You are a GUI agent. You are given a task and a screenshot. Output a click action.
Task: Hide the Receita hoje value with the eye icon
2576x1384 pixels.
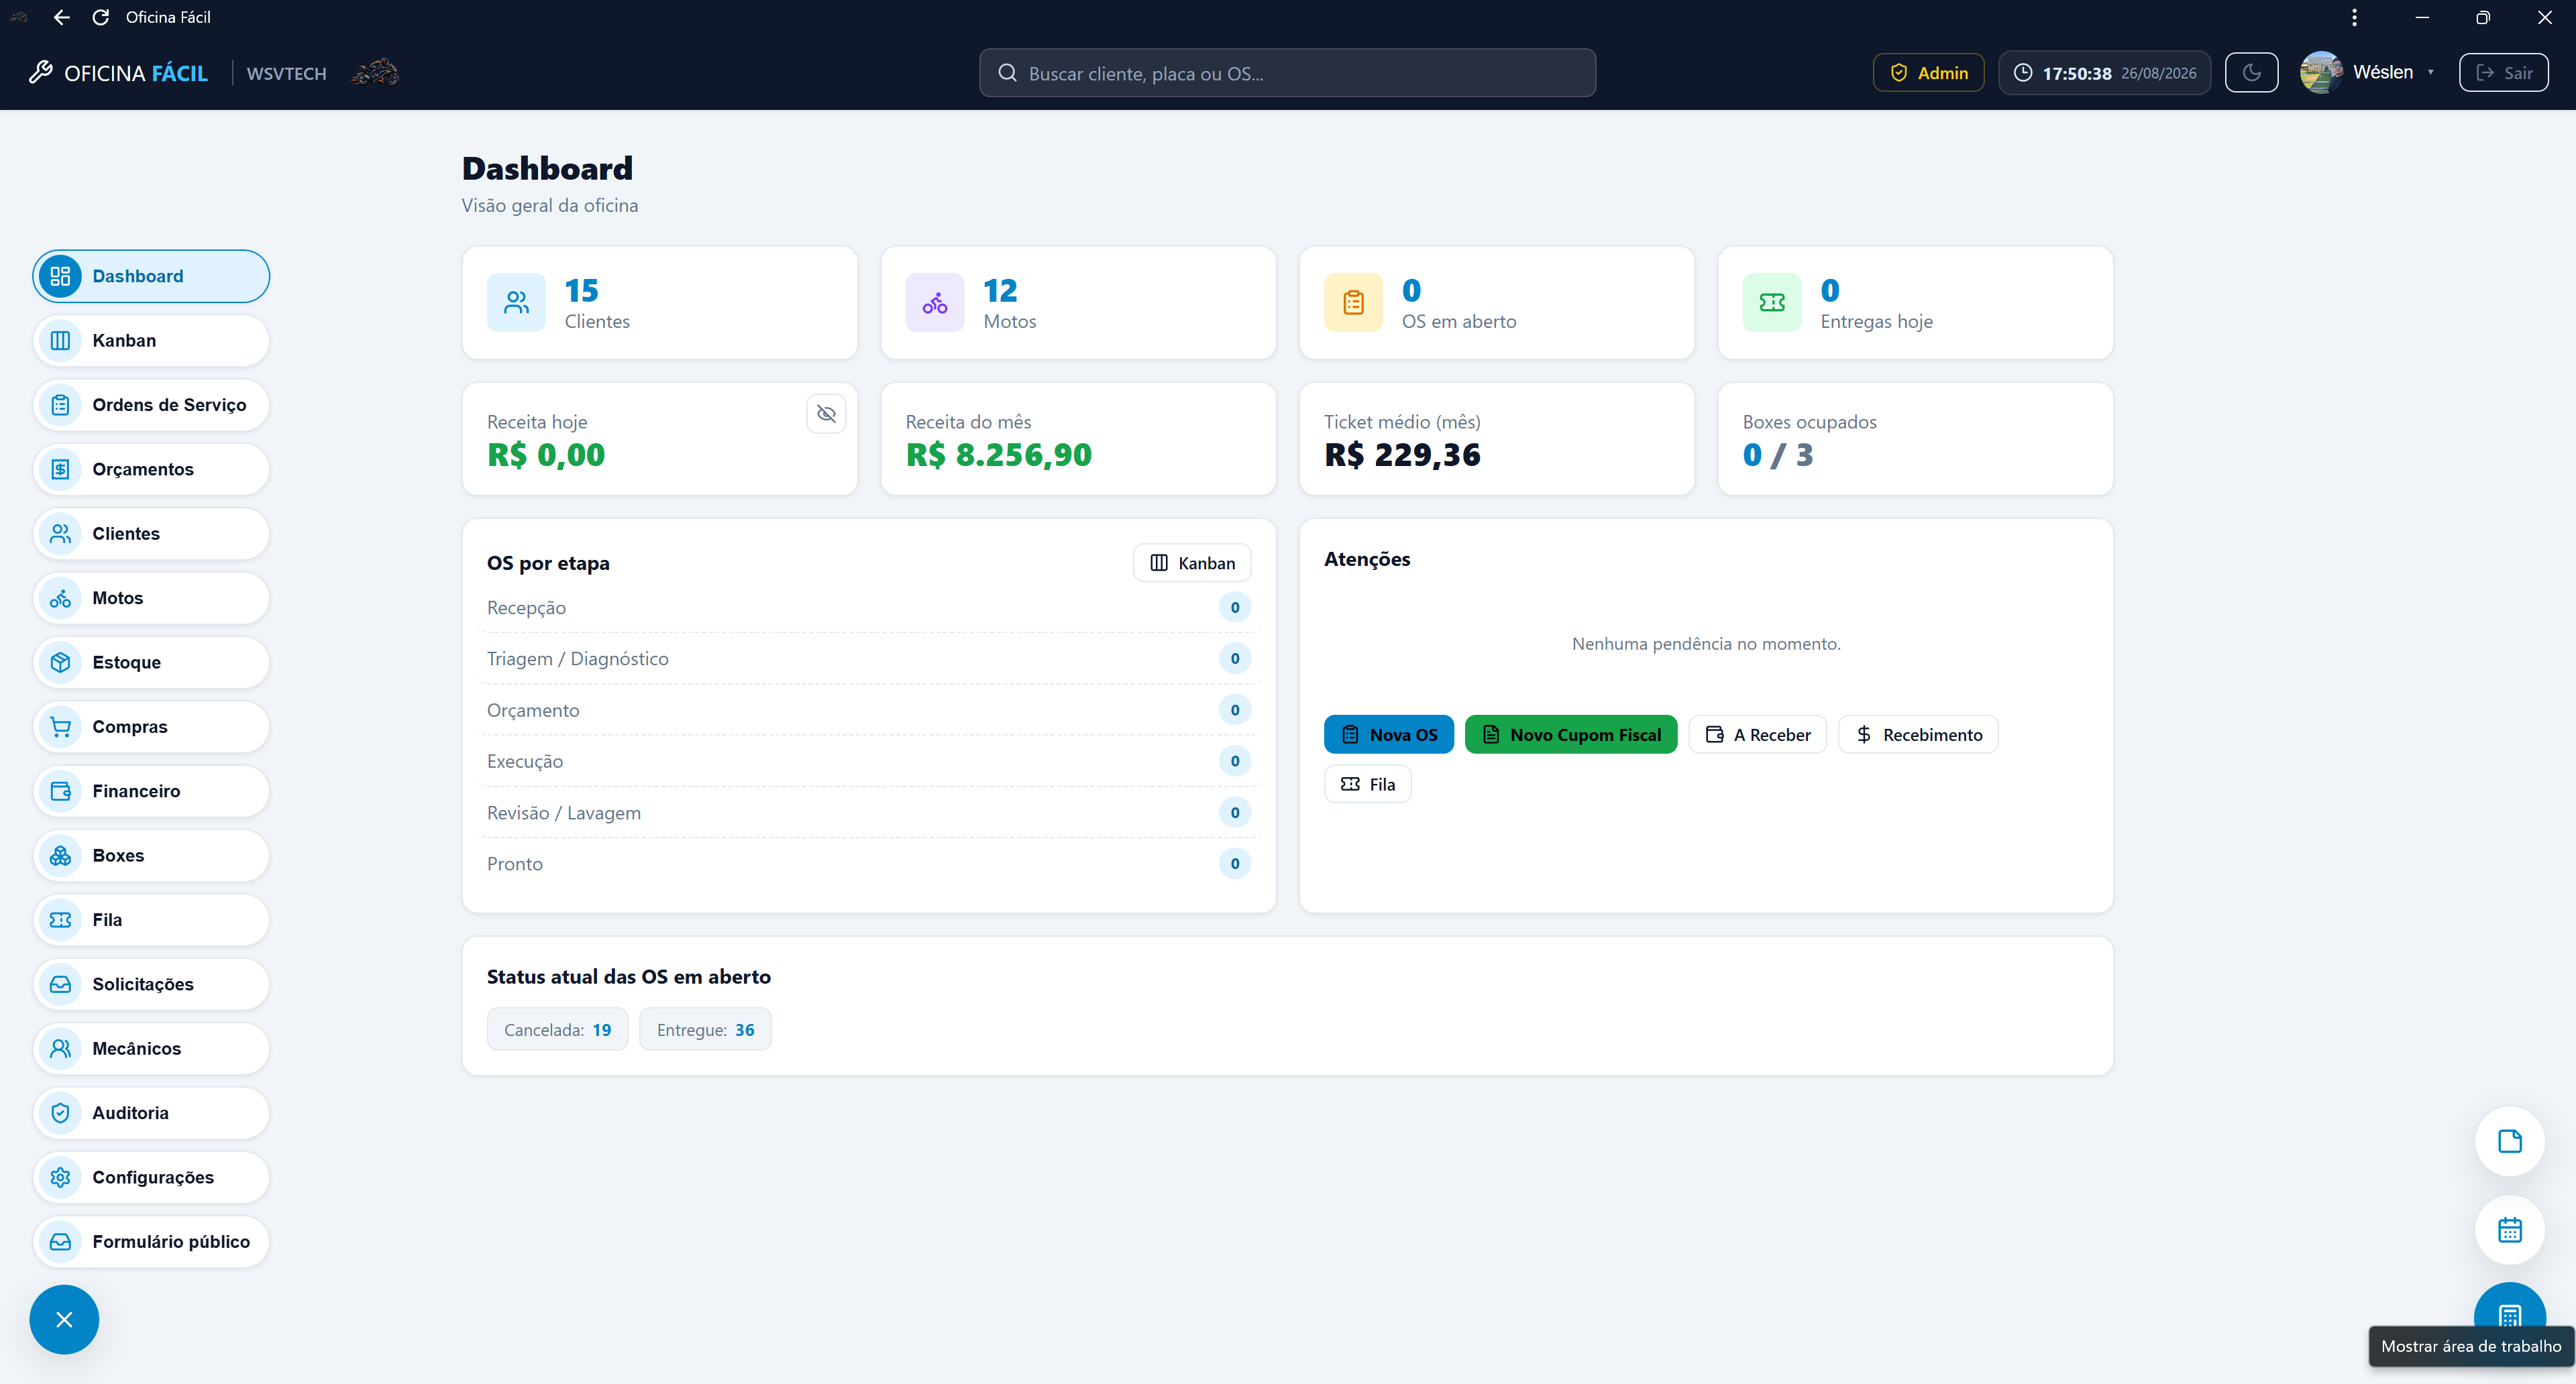point(826,414)
